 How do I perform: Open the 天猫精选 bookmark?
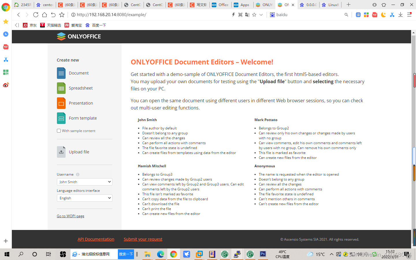[x=51, y=25]
